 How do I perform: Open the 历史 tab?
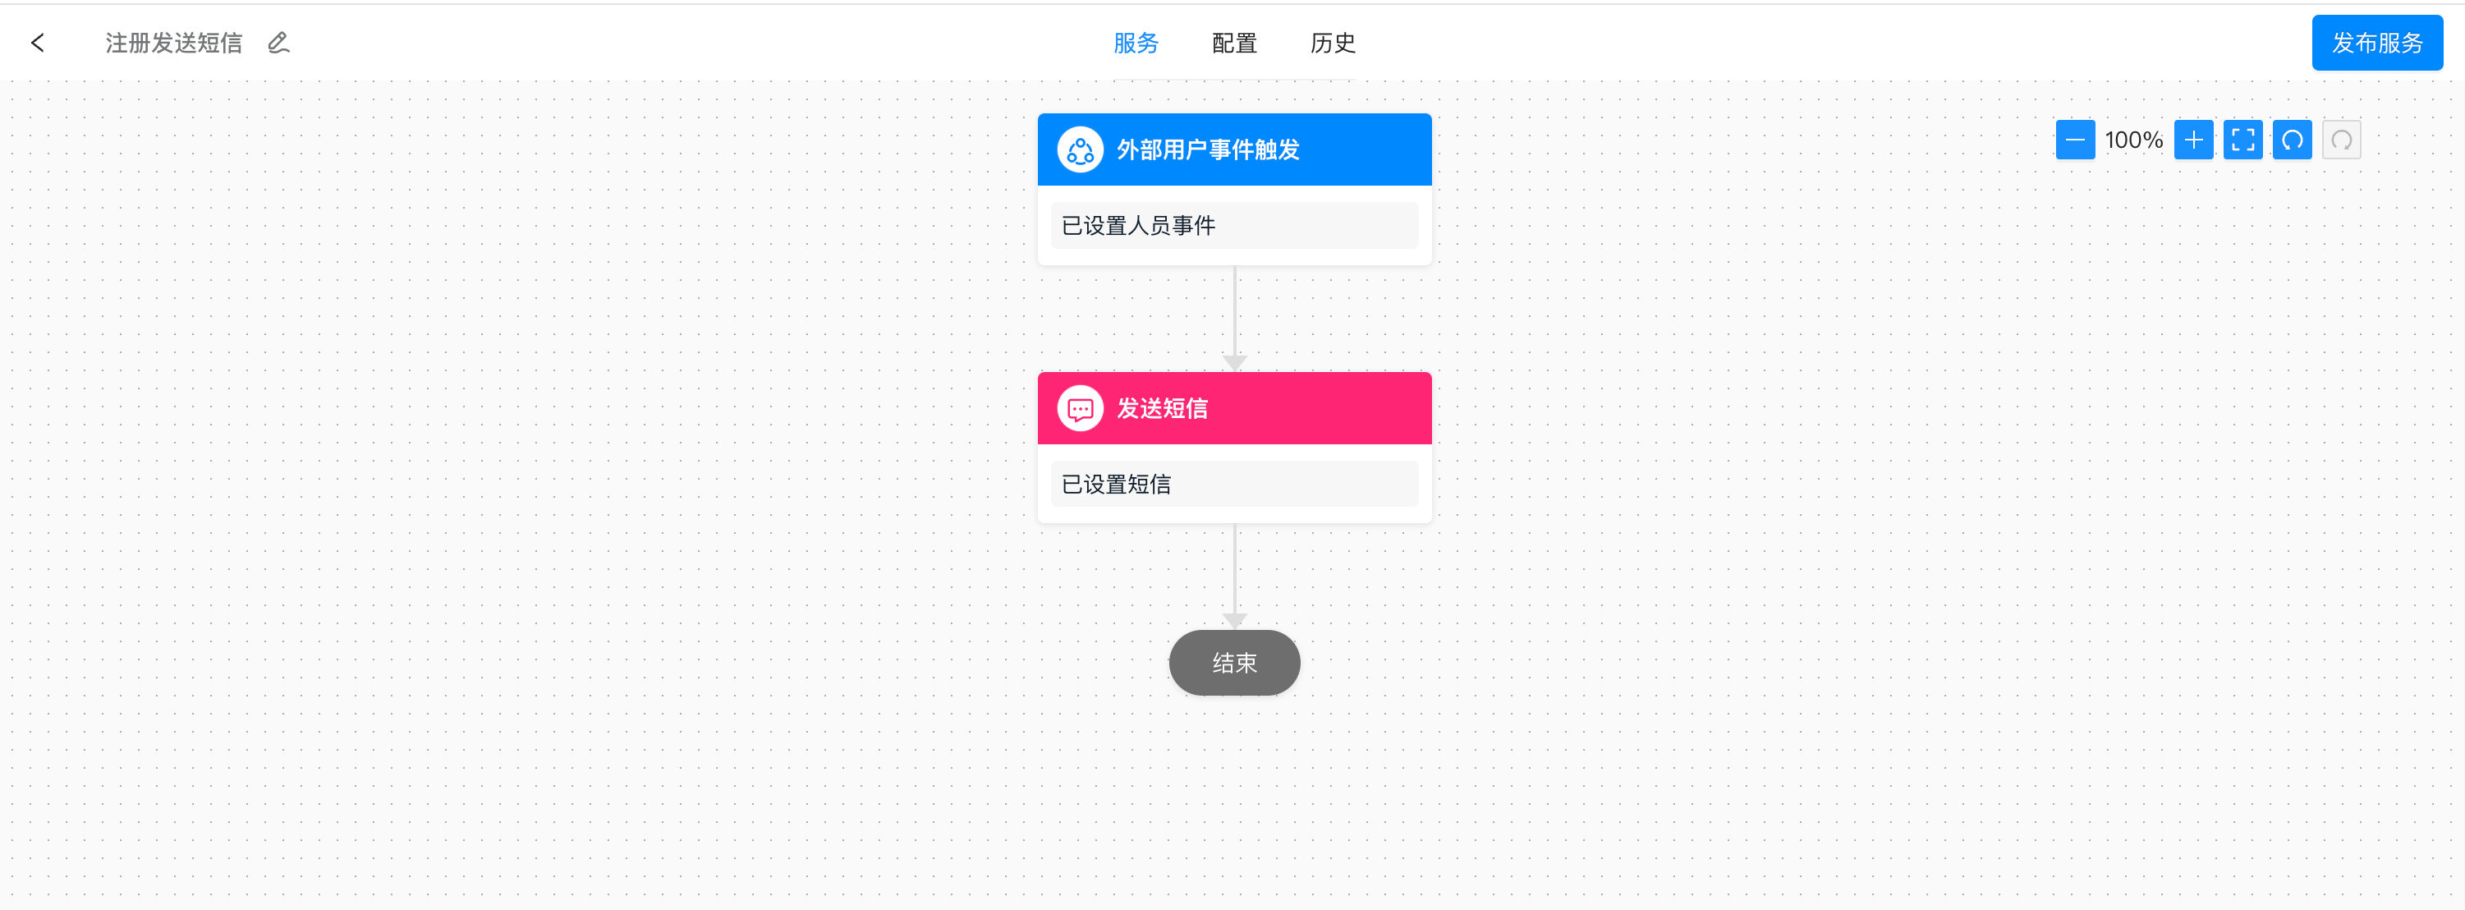pyautogui.click(x=1332, y=43)
